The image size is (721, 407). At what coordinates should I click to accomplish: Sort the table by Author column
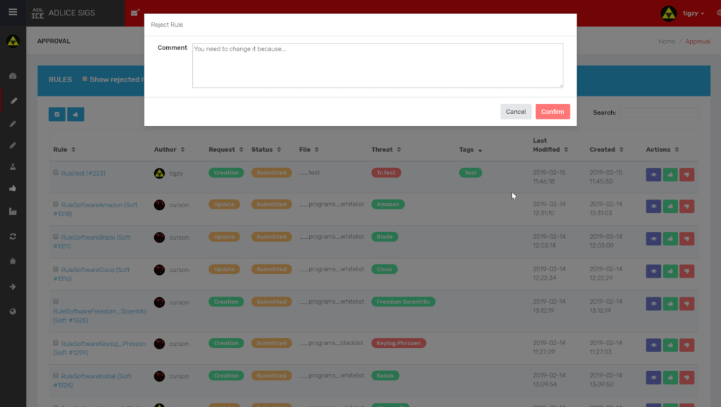pyautogui.click(x=170, y=150)
